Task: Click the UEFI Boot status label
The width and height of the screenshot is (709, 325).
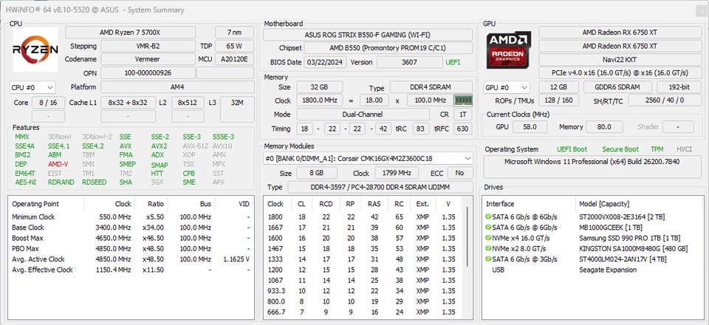Action: 572,149
